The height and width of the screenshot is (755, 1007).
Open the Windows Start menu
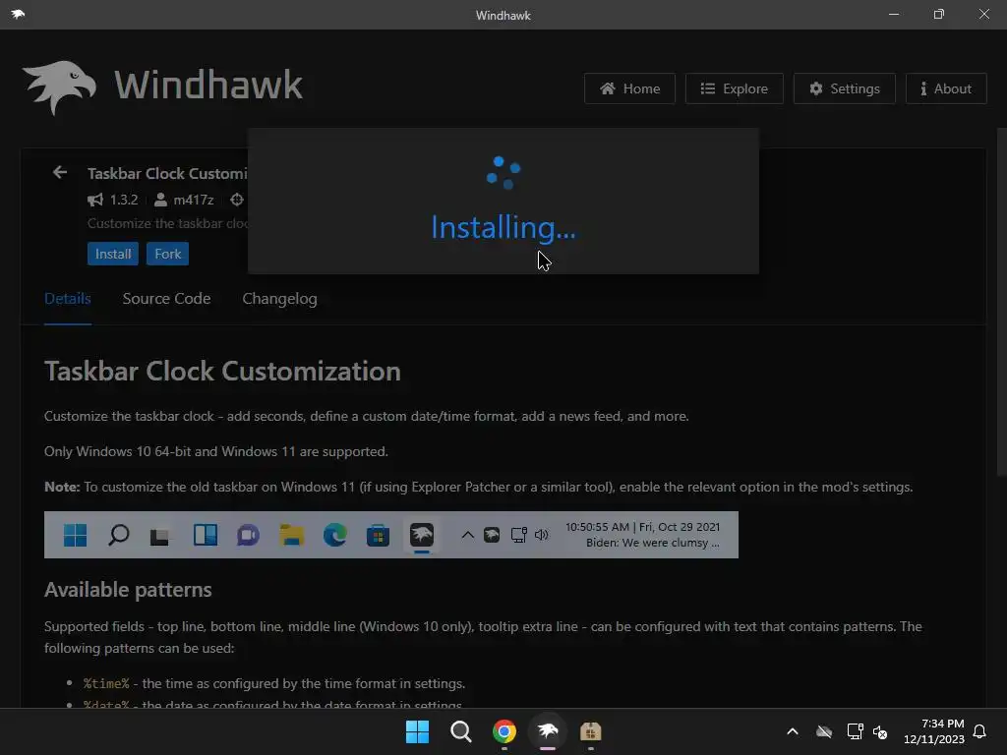tap(417, 731)
